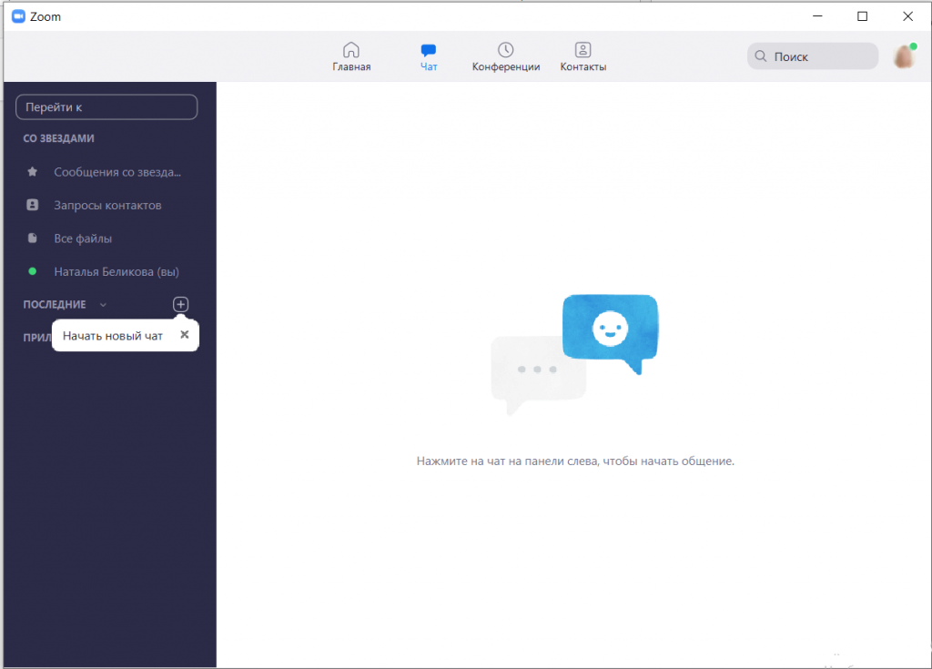Switch to the Чат tab
Screen dimensions: 932x669
click(429, 56)
